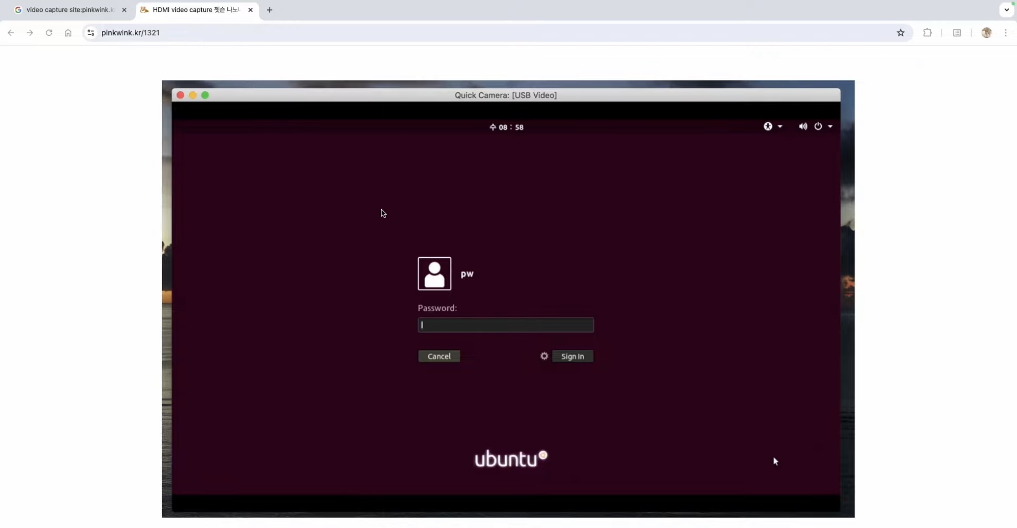This screenshot has width=1017, height=528.
Task: Close the video capture search tab
Action: tap(124, 10)
